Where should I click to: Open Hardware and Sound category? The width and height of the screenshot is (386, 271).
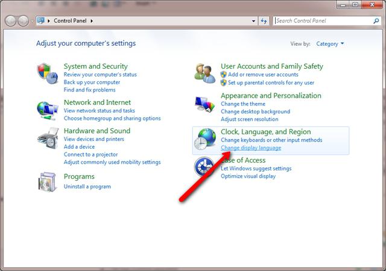97,131
